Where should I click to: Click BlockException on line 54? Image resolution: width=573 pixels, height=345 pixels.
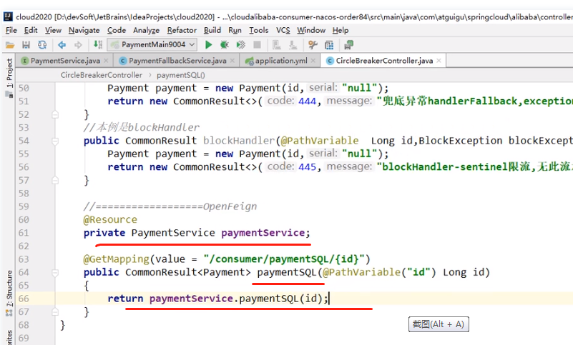pyautogui.click(x=461, y=141)
